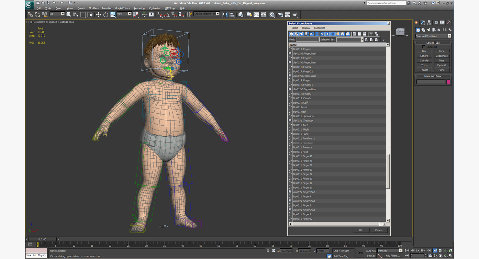
Task: Enable the AutoGrid checkbox
Action: 424,47
